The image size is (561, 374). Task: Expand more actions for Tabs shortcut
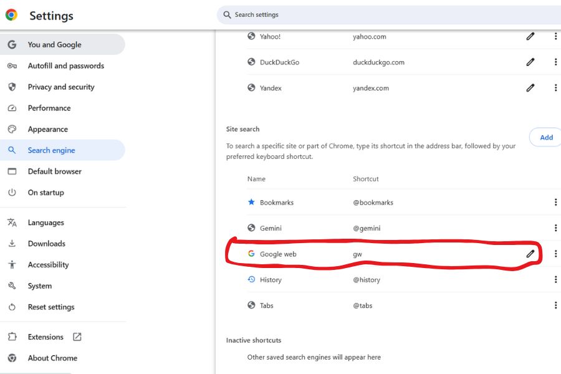(555, 305)
